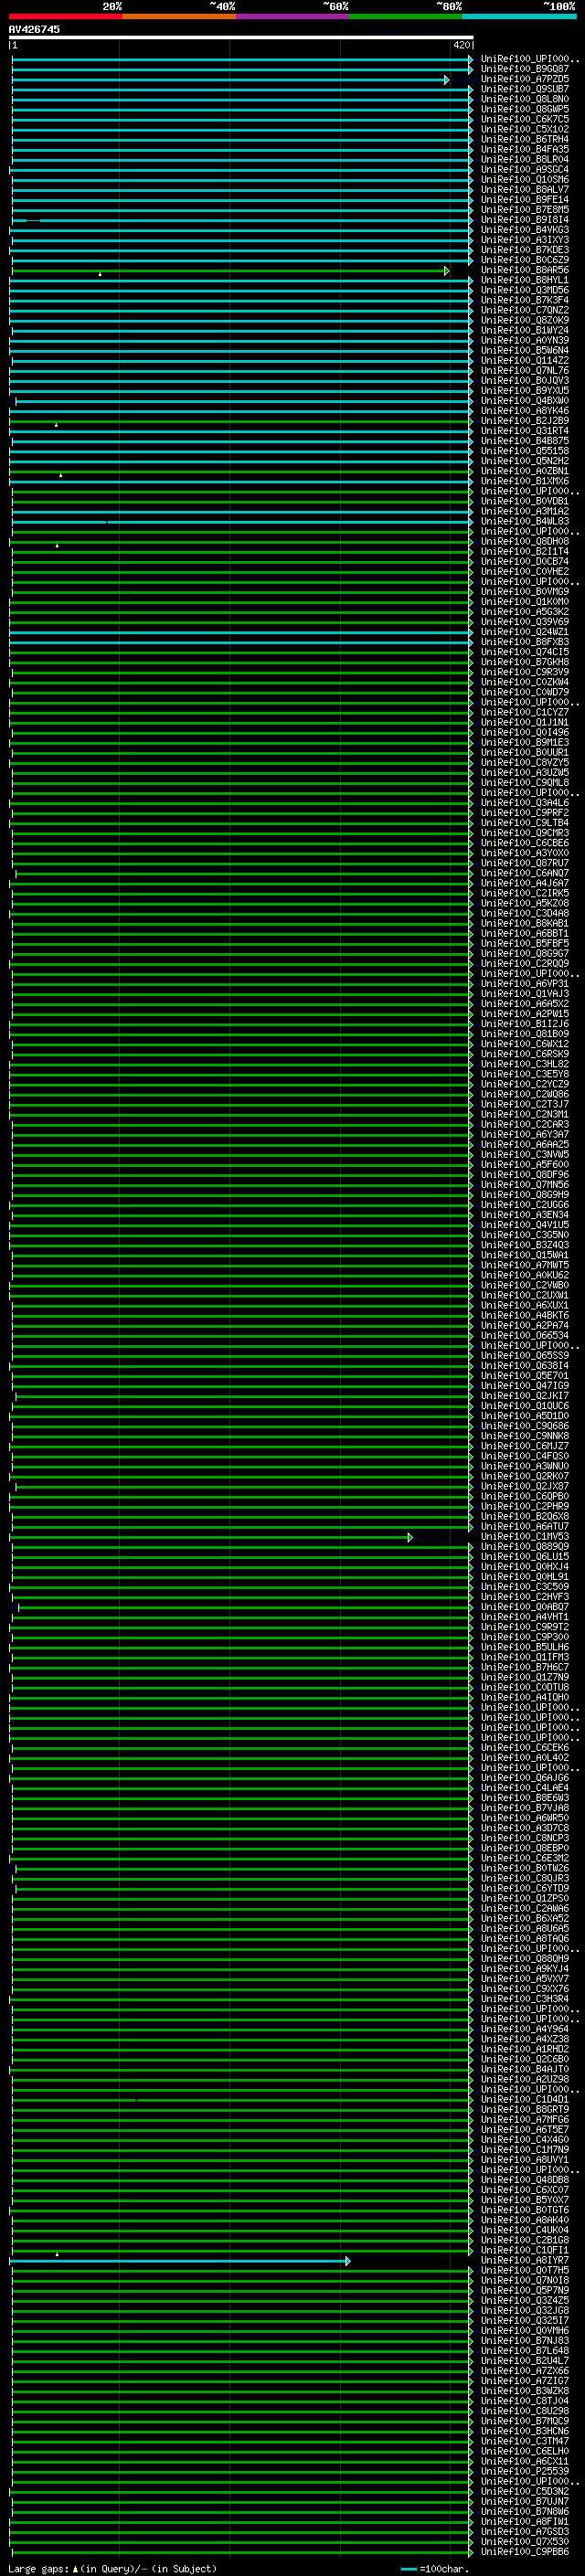Click the '=100char.' scale legend
This screenshot has width=585, height=2576.
[434, 2569]
